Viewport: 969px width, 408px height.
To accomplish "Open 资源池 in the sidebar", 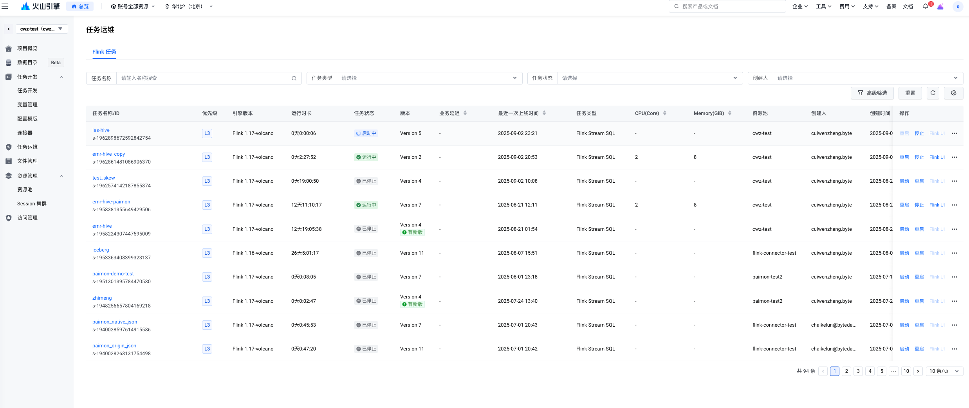I will click(x=25, y=190).
